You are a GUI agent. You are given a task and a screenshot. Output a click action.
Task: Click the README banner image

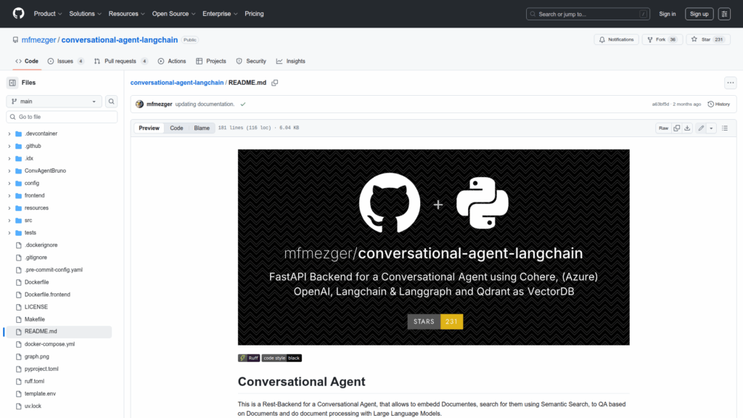pos(434,247)
